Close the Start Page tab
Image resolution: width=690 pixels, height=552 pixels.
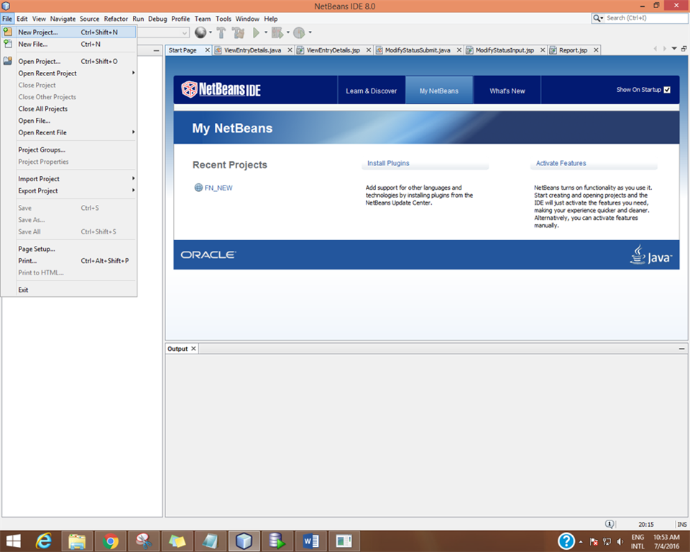coord(207,50)
